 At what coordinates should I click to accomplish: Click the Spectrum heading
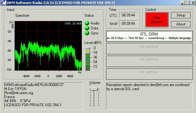[x=22, y=15]
